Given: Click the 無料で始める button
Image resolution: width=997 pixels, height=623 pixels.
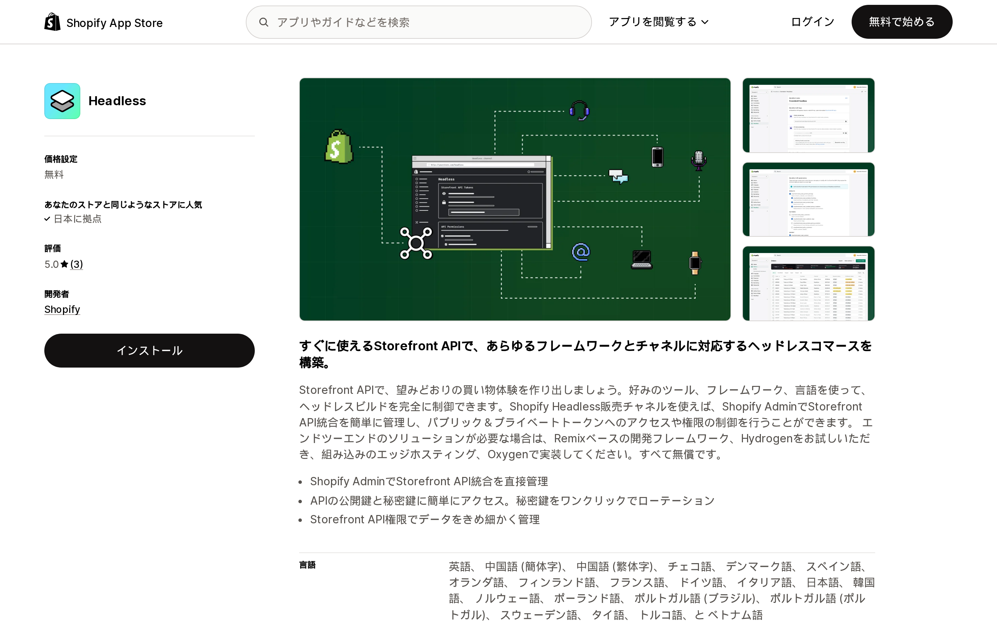Looking at the screenshot, I should [901, 22].
